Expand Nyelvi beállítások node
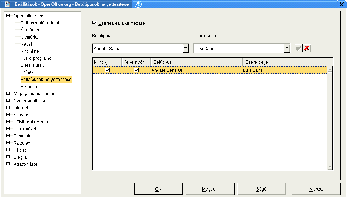347x199 pixels. 8,100
